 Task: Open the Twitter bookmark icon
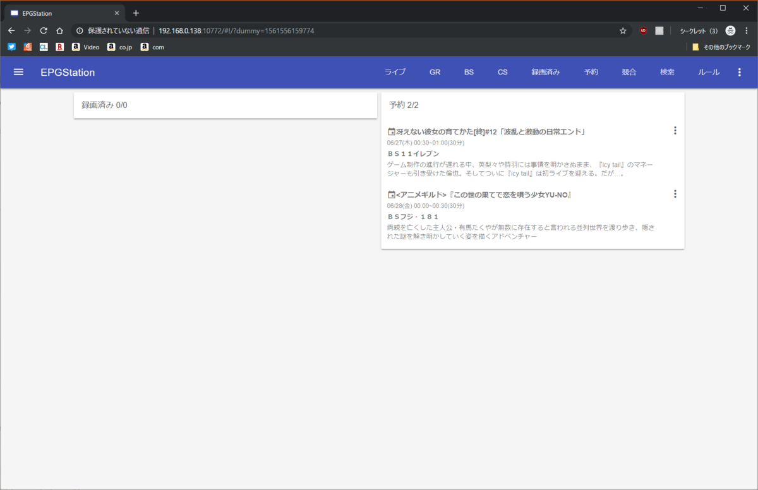11,46
